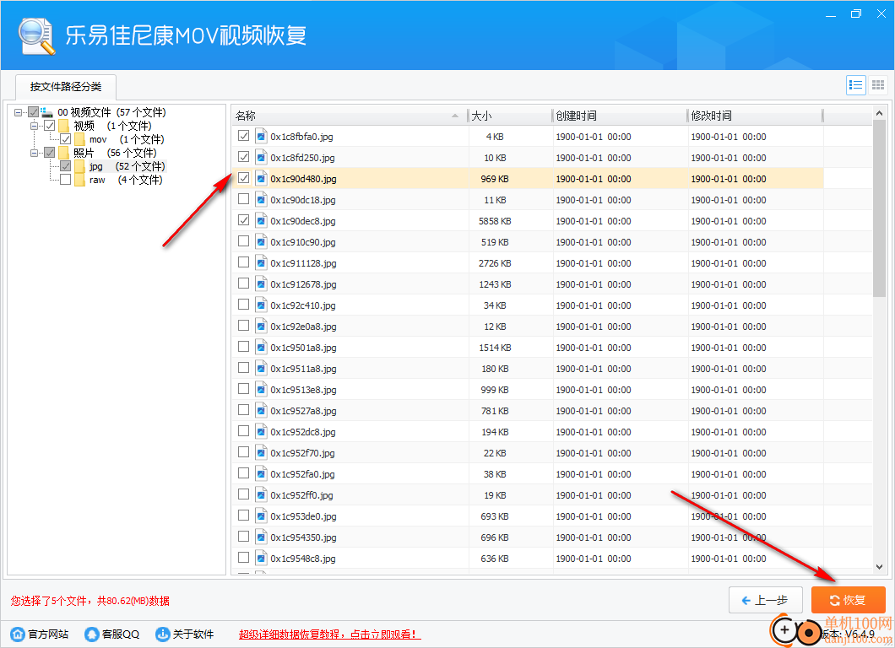Screen dimensions: 895x648
Task: Click 2726 KB size cell
Action: 495,263
